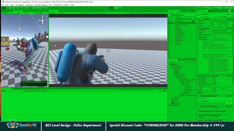Toggle Character Controller enabled checkbox
The height and width of the screenshot is (131, 234).
[x=201, y=76]
